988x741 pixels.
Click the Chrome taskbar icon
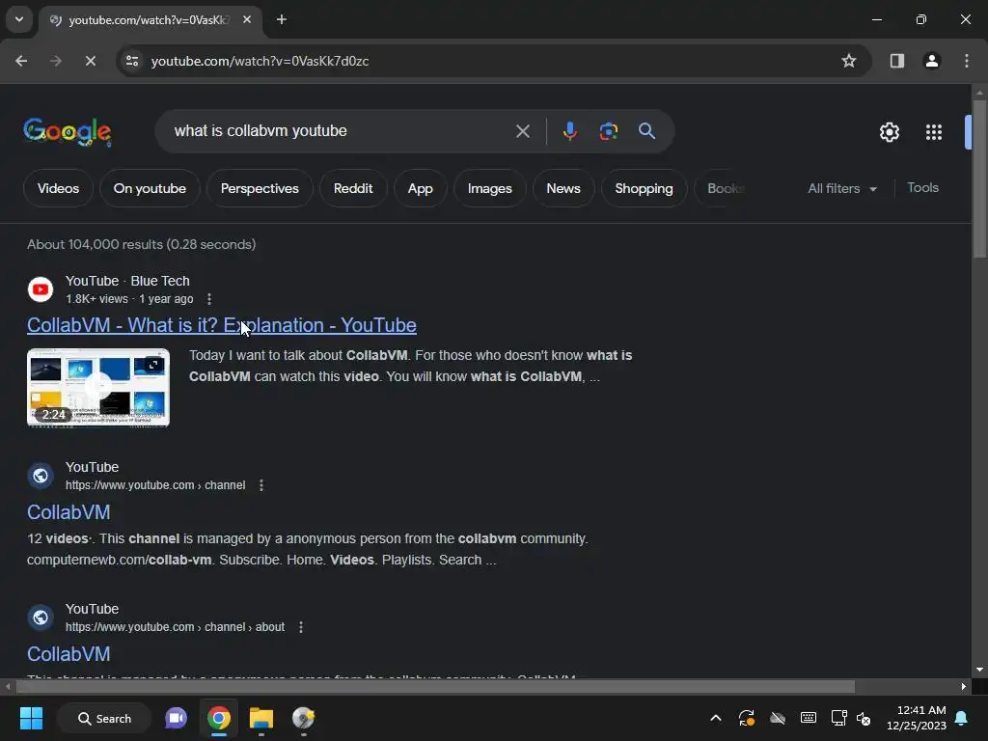click(x=219, y=718)
